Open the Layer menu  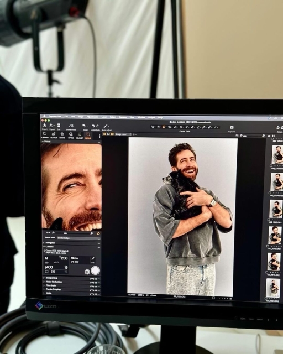pos(104,117)
